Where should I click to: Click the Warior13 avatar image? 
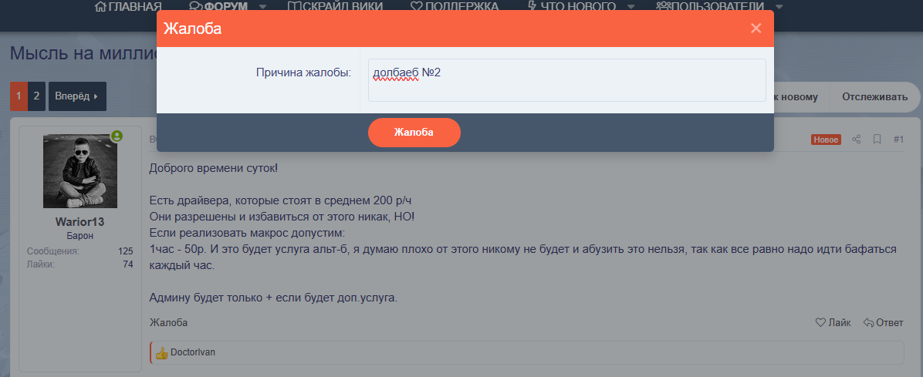(x=79, y=171)
